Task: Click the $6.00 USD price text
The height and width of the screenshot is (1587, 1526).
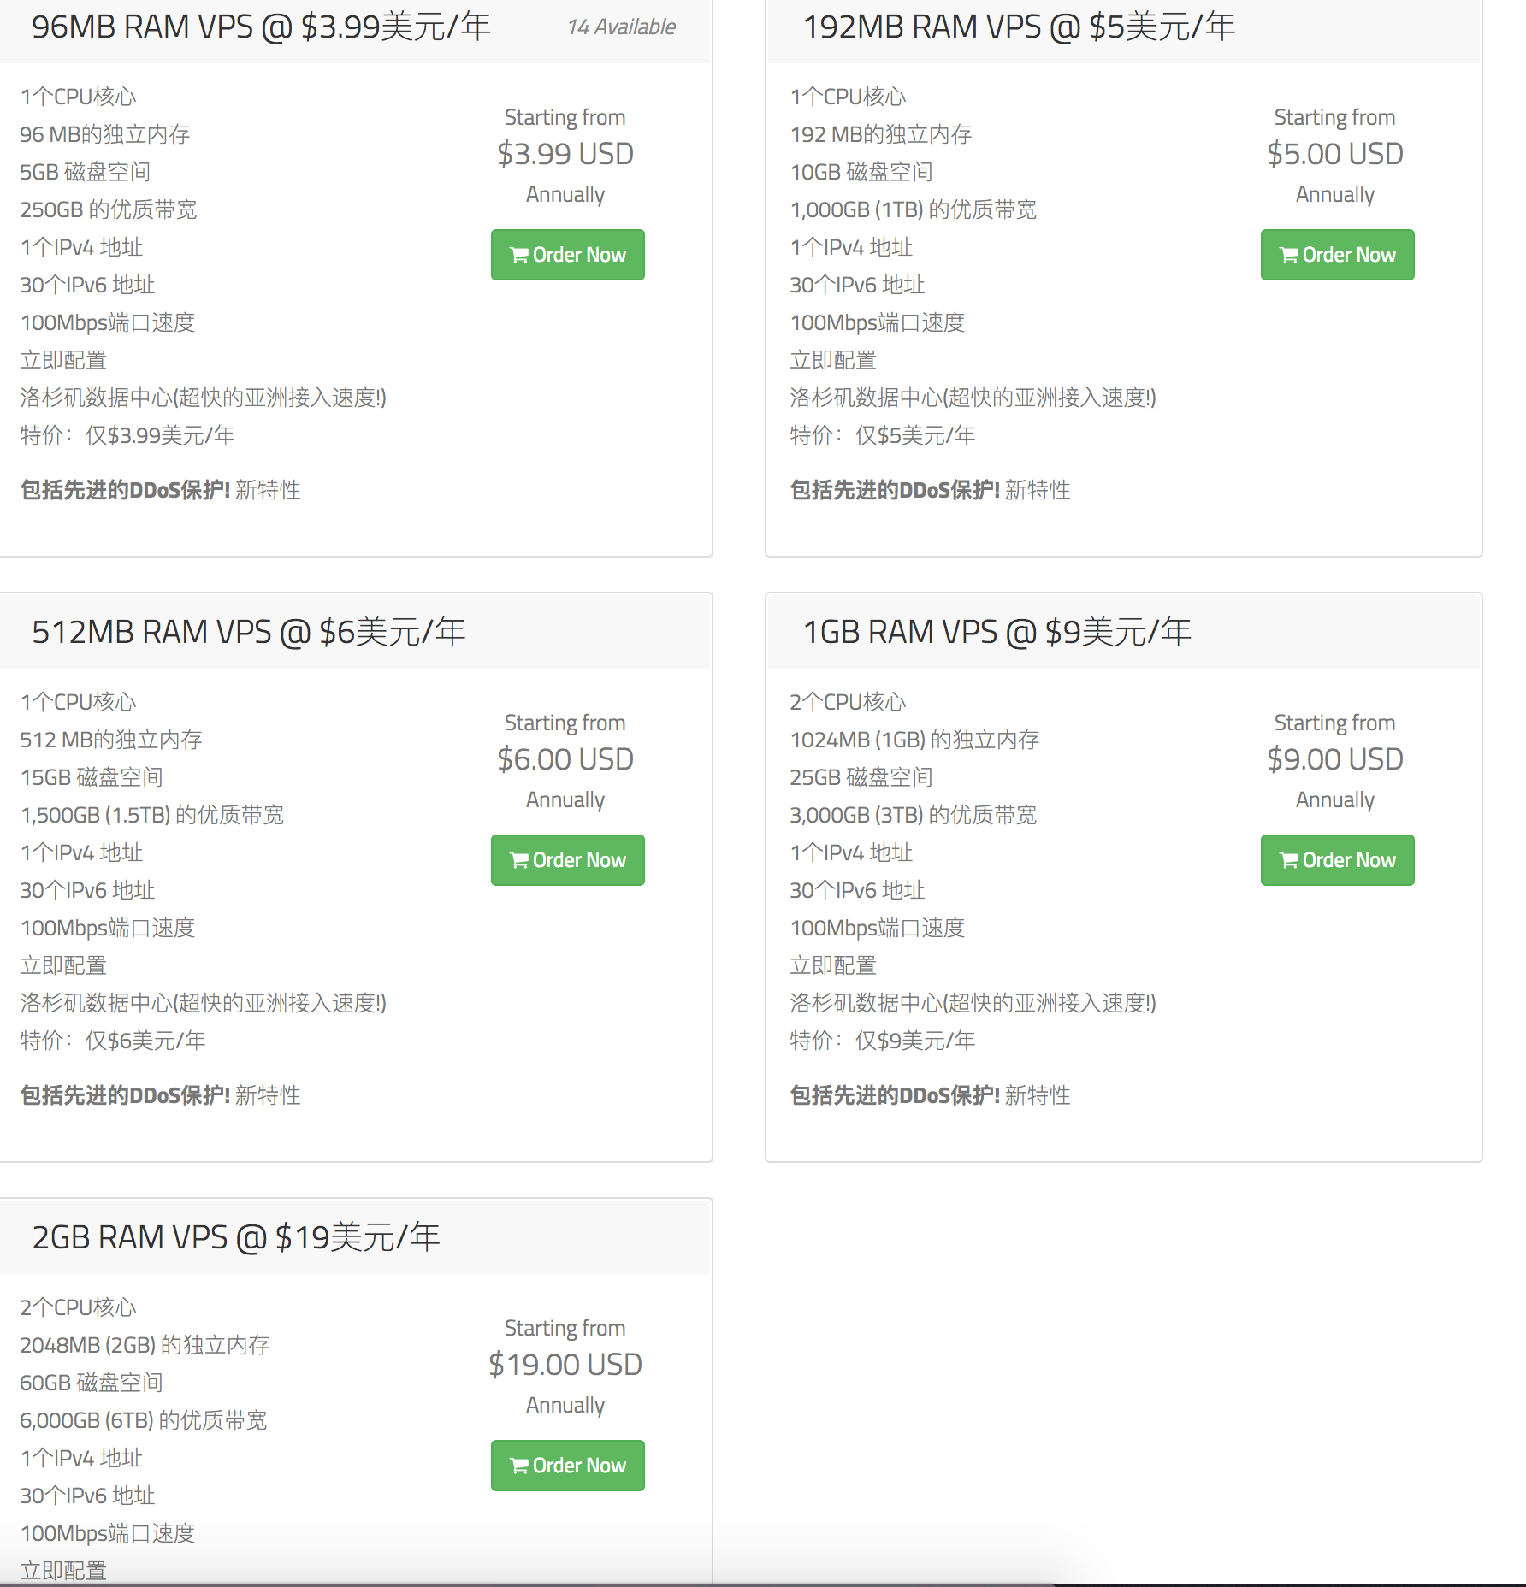Action: (565, 759)
